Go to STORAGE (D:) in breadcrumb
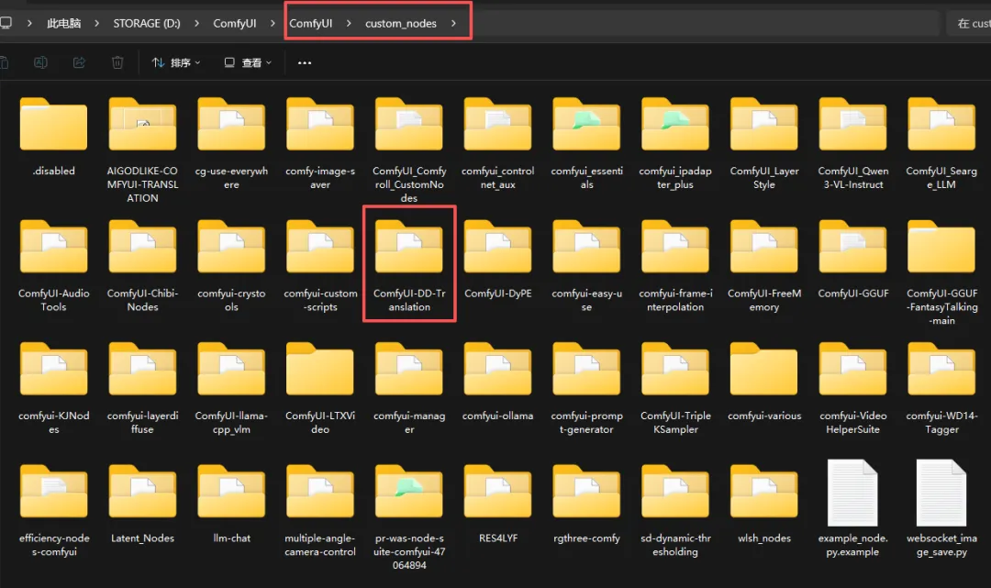Viewport: 991px width, 588px height. coord(147,23)
